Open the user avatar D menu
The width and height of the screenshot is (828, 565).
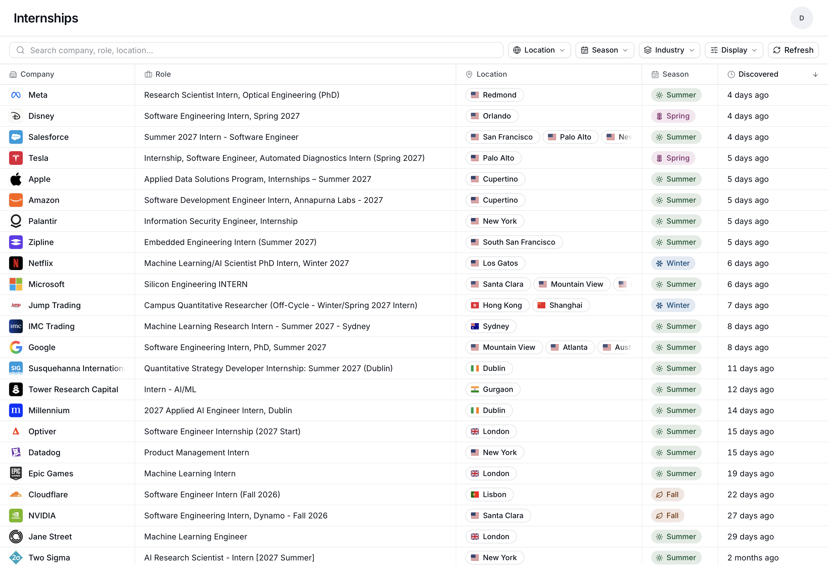point(801,18)
